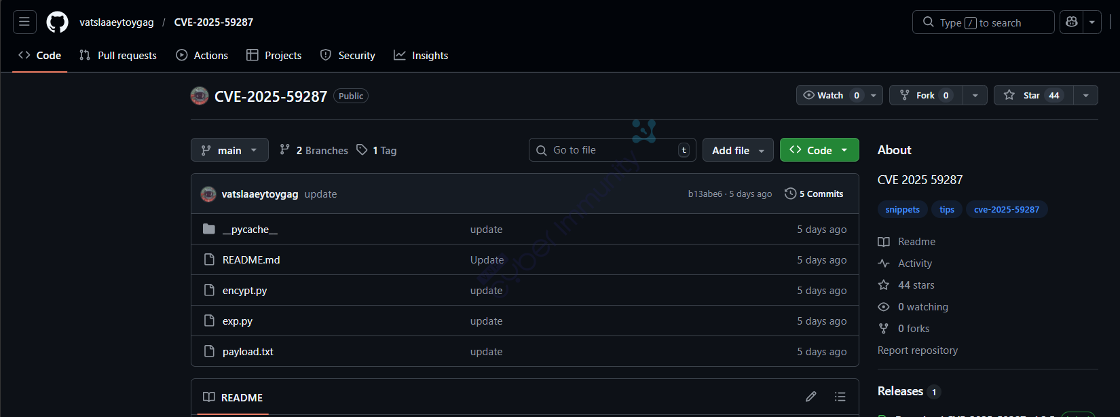Open the green Code dropdown
Viewport: 1120px width, 417px height.
click(x=819, y=150)
